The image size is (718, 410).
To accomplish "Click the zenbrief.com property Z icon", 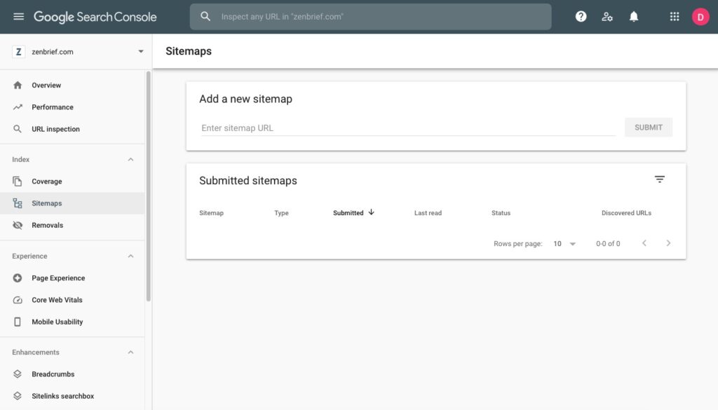I will coord(18,52).
